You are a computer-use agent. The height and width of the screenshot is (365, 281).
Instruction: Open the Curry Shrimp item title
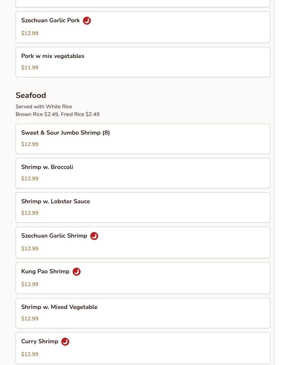(40, 342)
